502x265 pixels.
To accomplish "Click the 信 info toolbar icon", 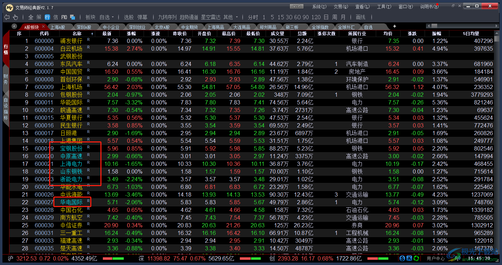I will [x=55, y=17].
